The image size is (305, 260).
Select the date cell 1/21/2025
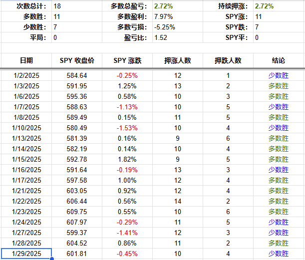coord(26,191)
